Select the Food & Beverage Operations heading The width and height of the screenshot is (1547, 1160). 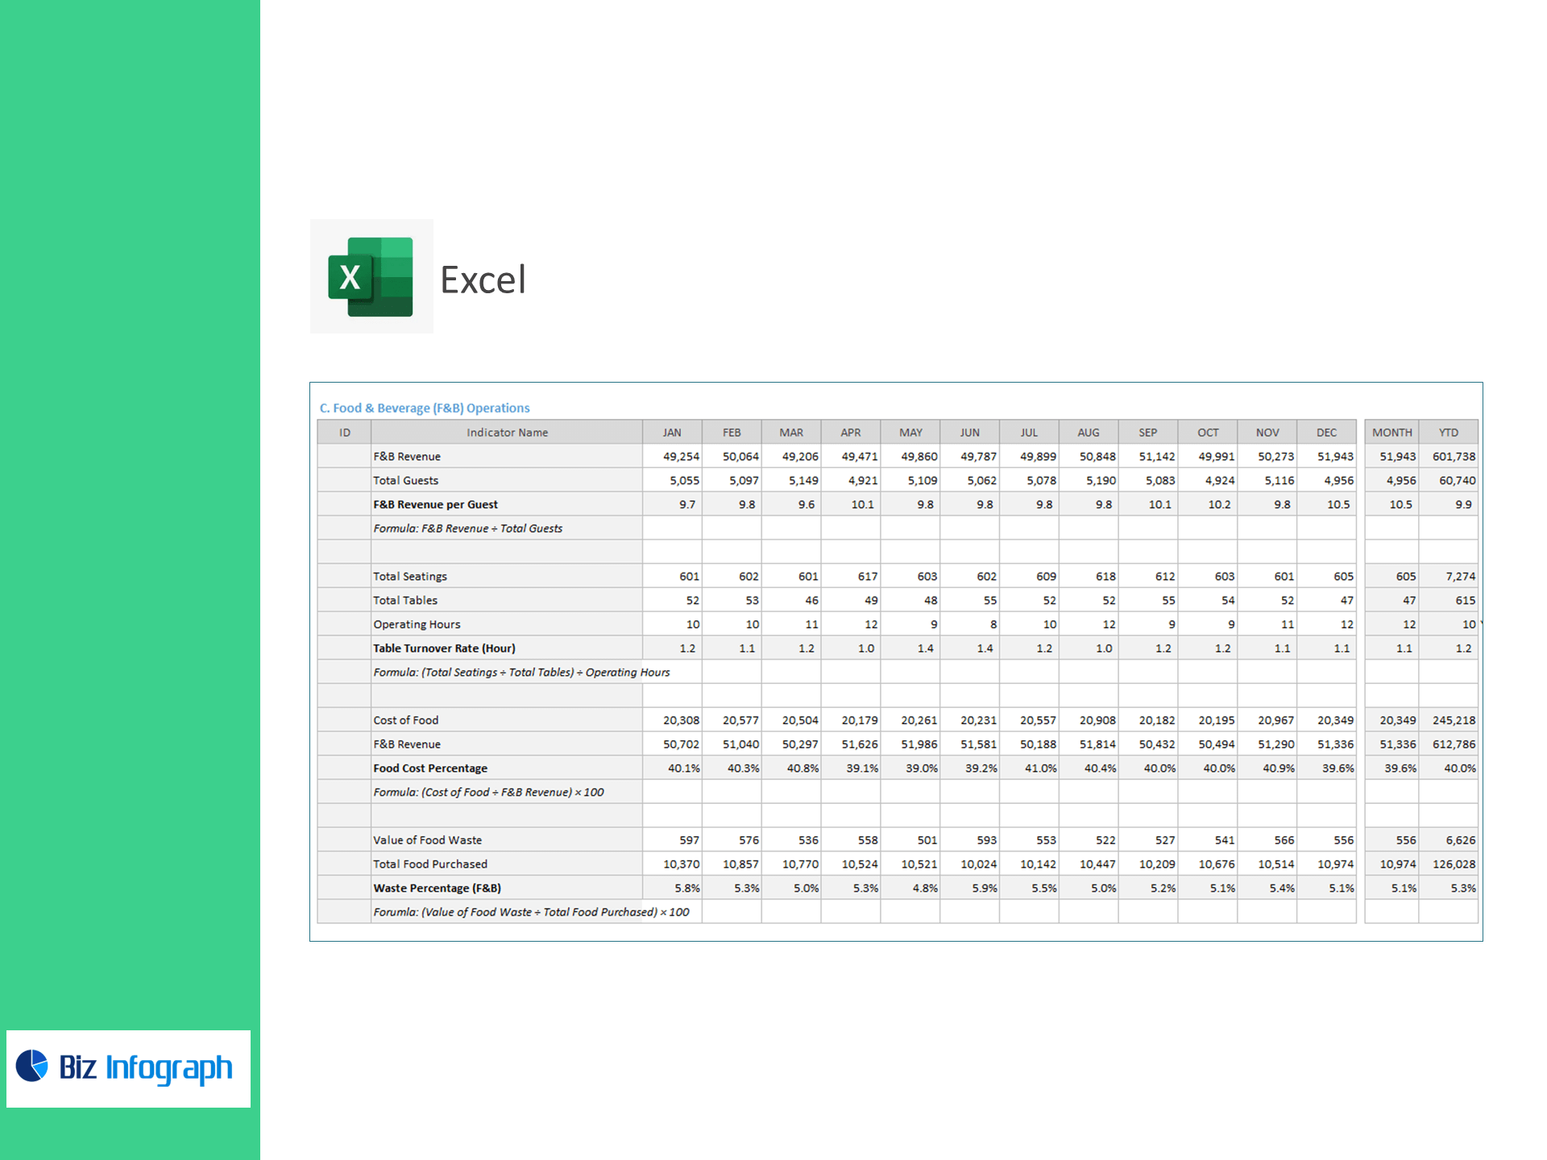(x=425, y=408)
